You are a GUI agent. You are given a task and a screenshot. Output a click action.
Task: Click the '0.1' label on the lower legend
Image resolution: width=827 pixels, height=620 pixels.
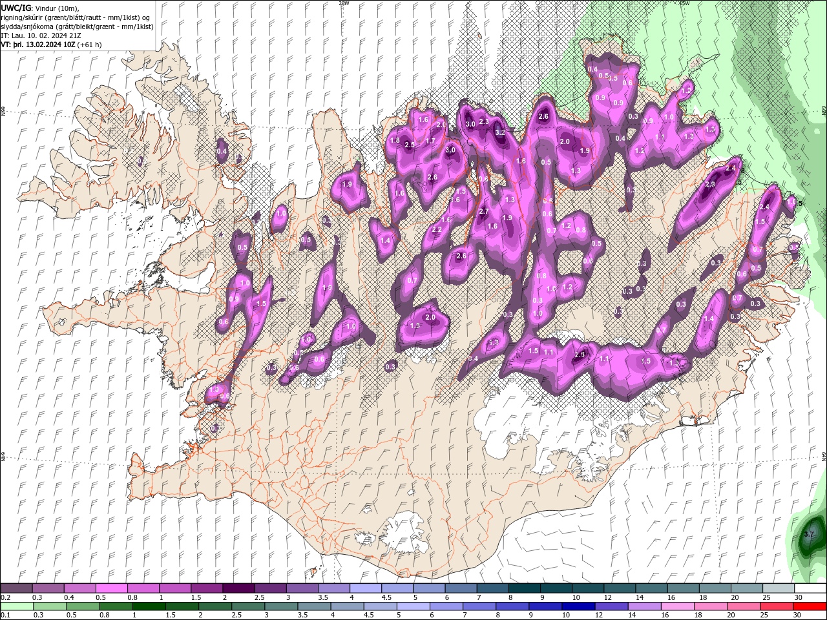tap(5, 615)
